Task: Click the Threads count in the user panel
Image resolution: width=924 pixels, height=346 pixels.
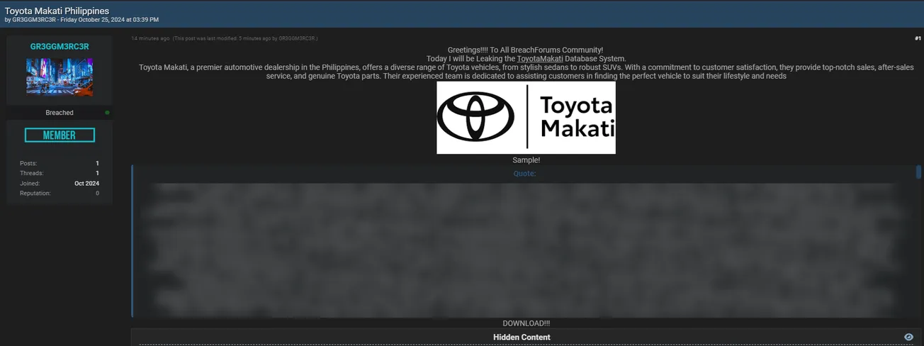Action: pos(97,173)
